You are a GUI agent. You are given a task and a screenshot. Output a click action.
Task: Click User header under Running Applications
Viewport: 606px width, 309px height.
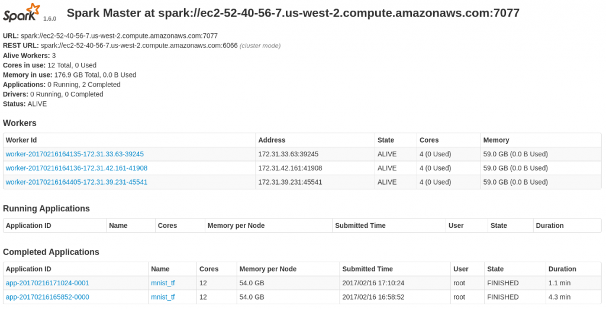(x=456, y=226)
